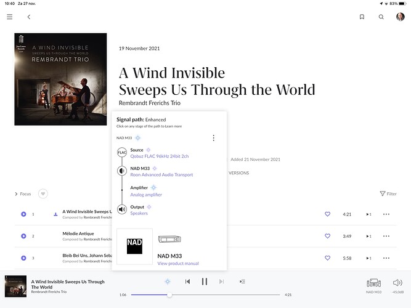
Task: Toggle favorite heart on Mélodie Antique
Action: (327, 236)
